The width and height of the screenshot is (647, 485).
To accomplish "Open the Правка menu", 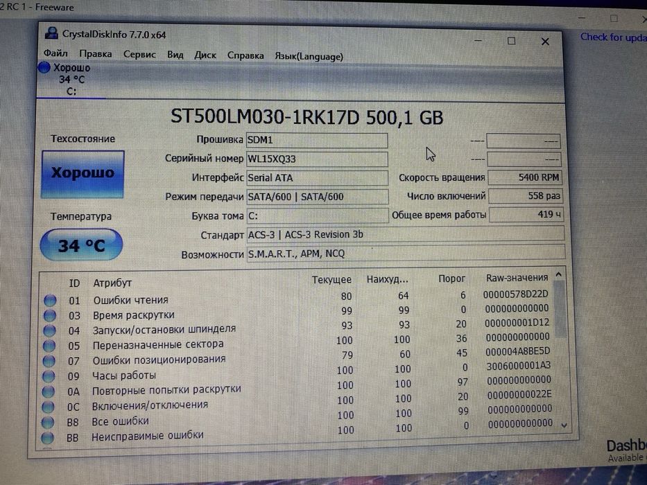I will point(95,54).
